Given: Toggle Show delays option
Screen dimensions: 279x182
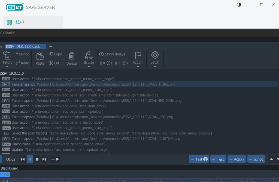Looking at the screenshot, I should (112, 54).
